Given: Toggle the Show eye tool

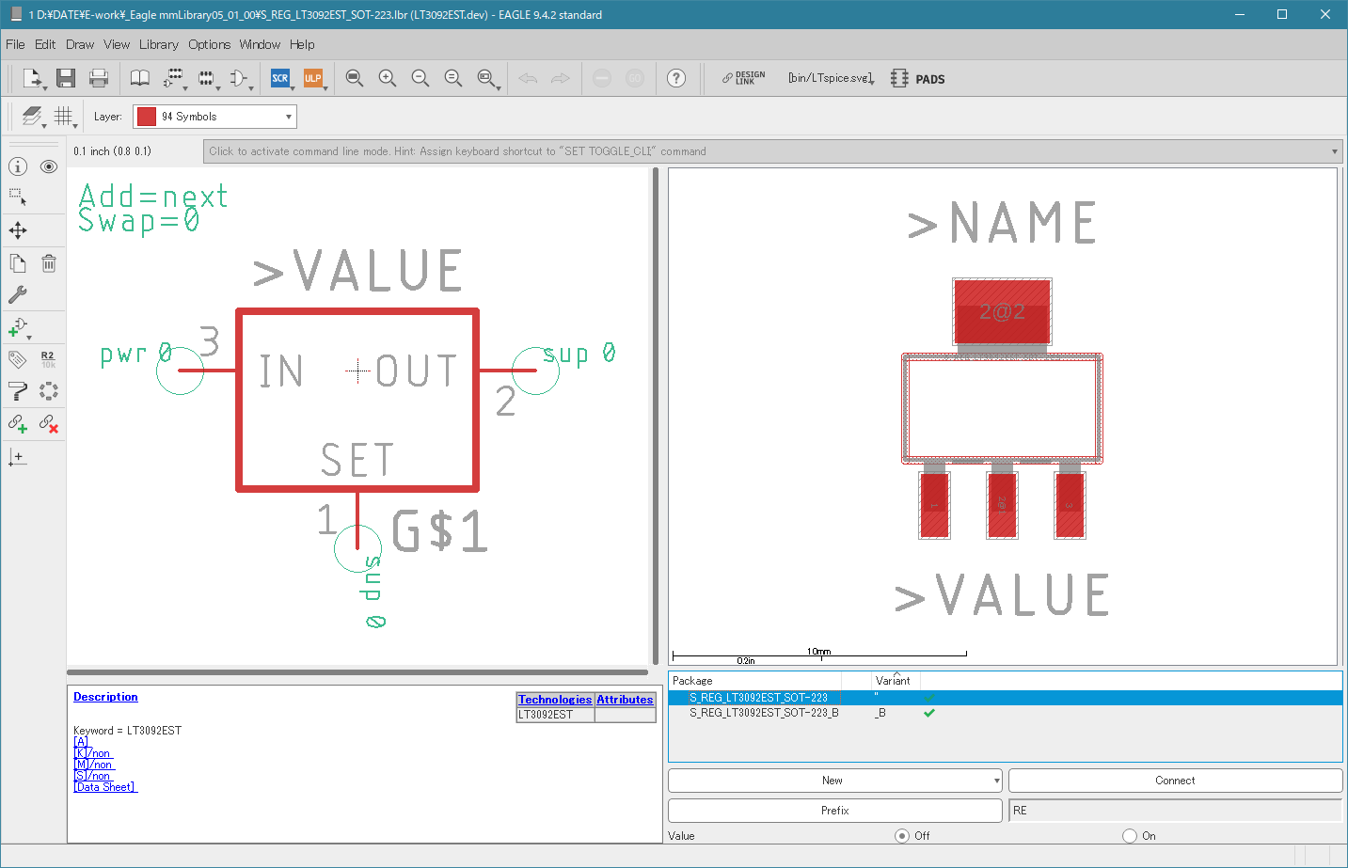Looking at the screenshot, I should (49, 166).
